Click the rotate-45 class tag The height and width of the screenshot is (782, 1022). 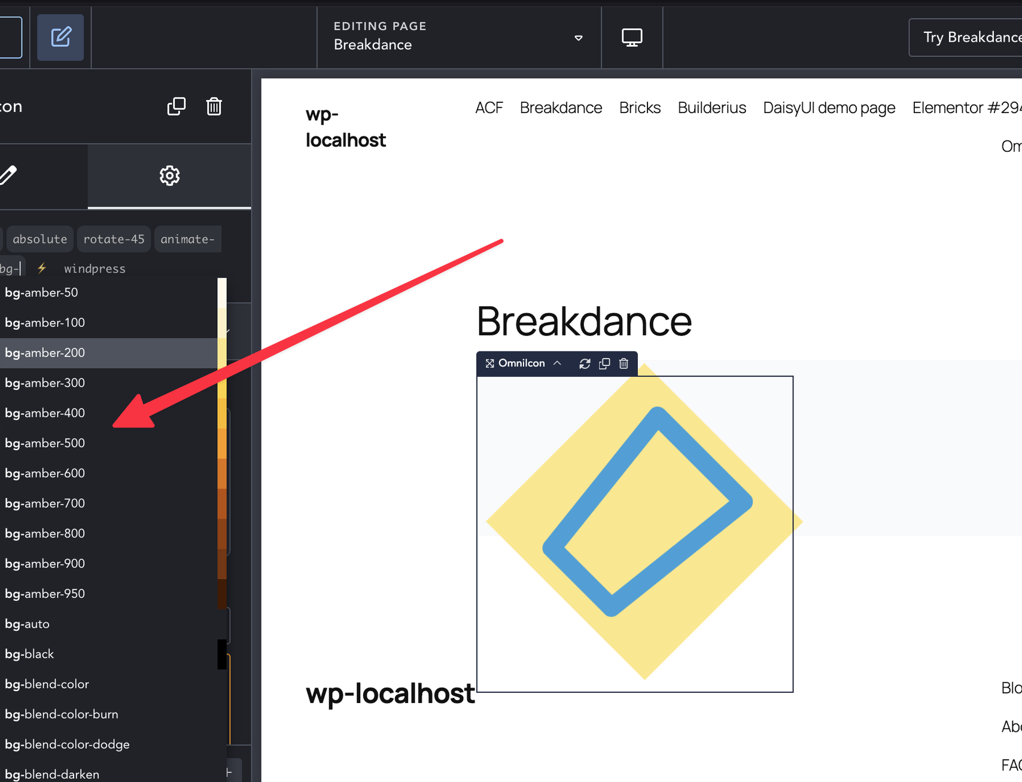[114, 239]
